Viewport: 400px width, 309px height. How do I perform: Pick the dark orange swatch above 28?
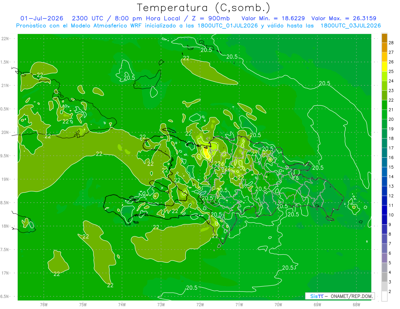pyautogui.click(x=384, y=38)
